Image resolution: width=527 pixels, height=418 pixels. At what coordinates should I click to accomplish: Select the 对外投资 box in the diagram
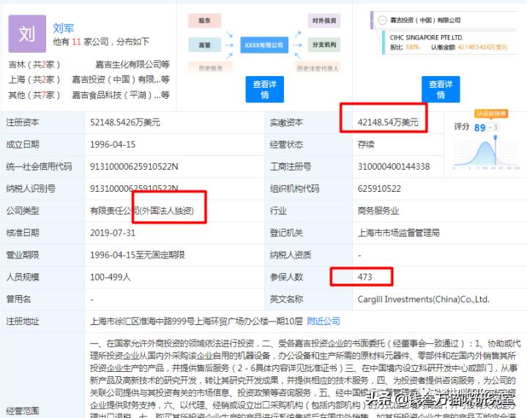click(324, 20)
